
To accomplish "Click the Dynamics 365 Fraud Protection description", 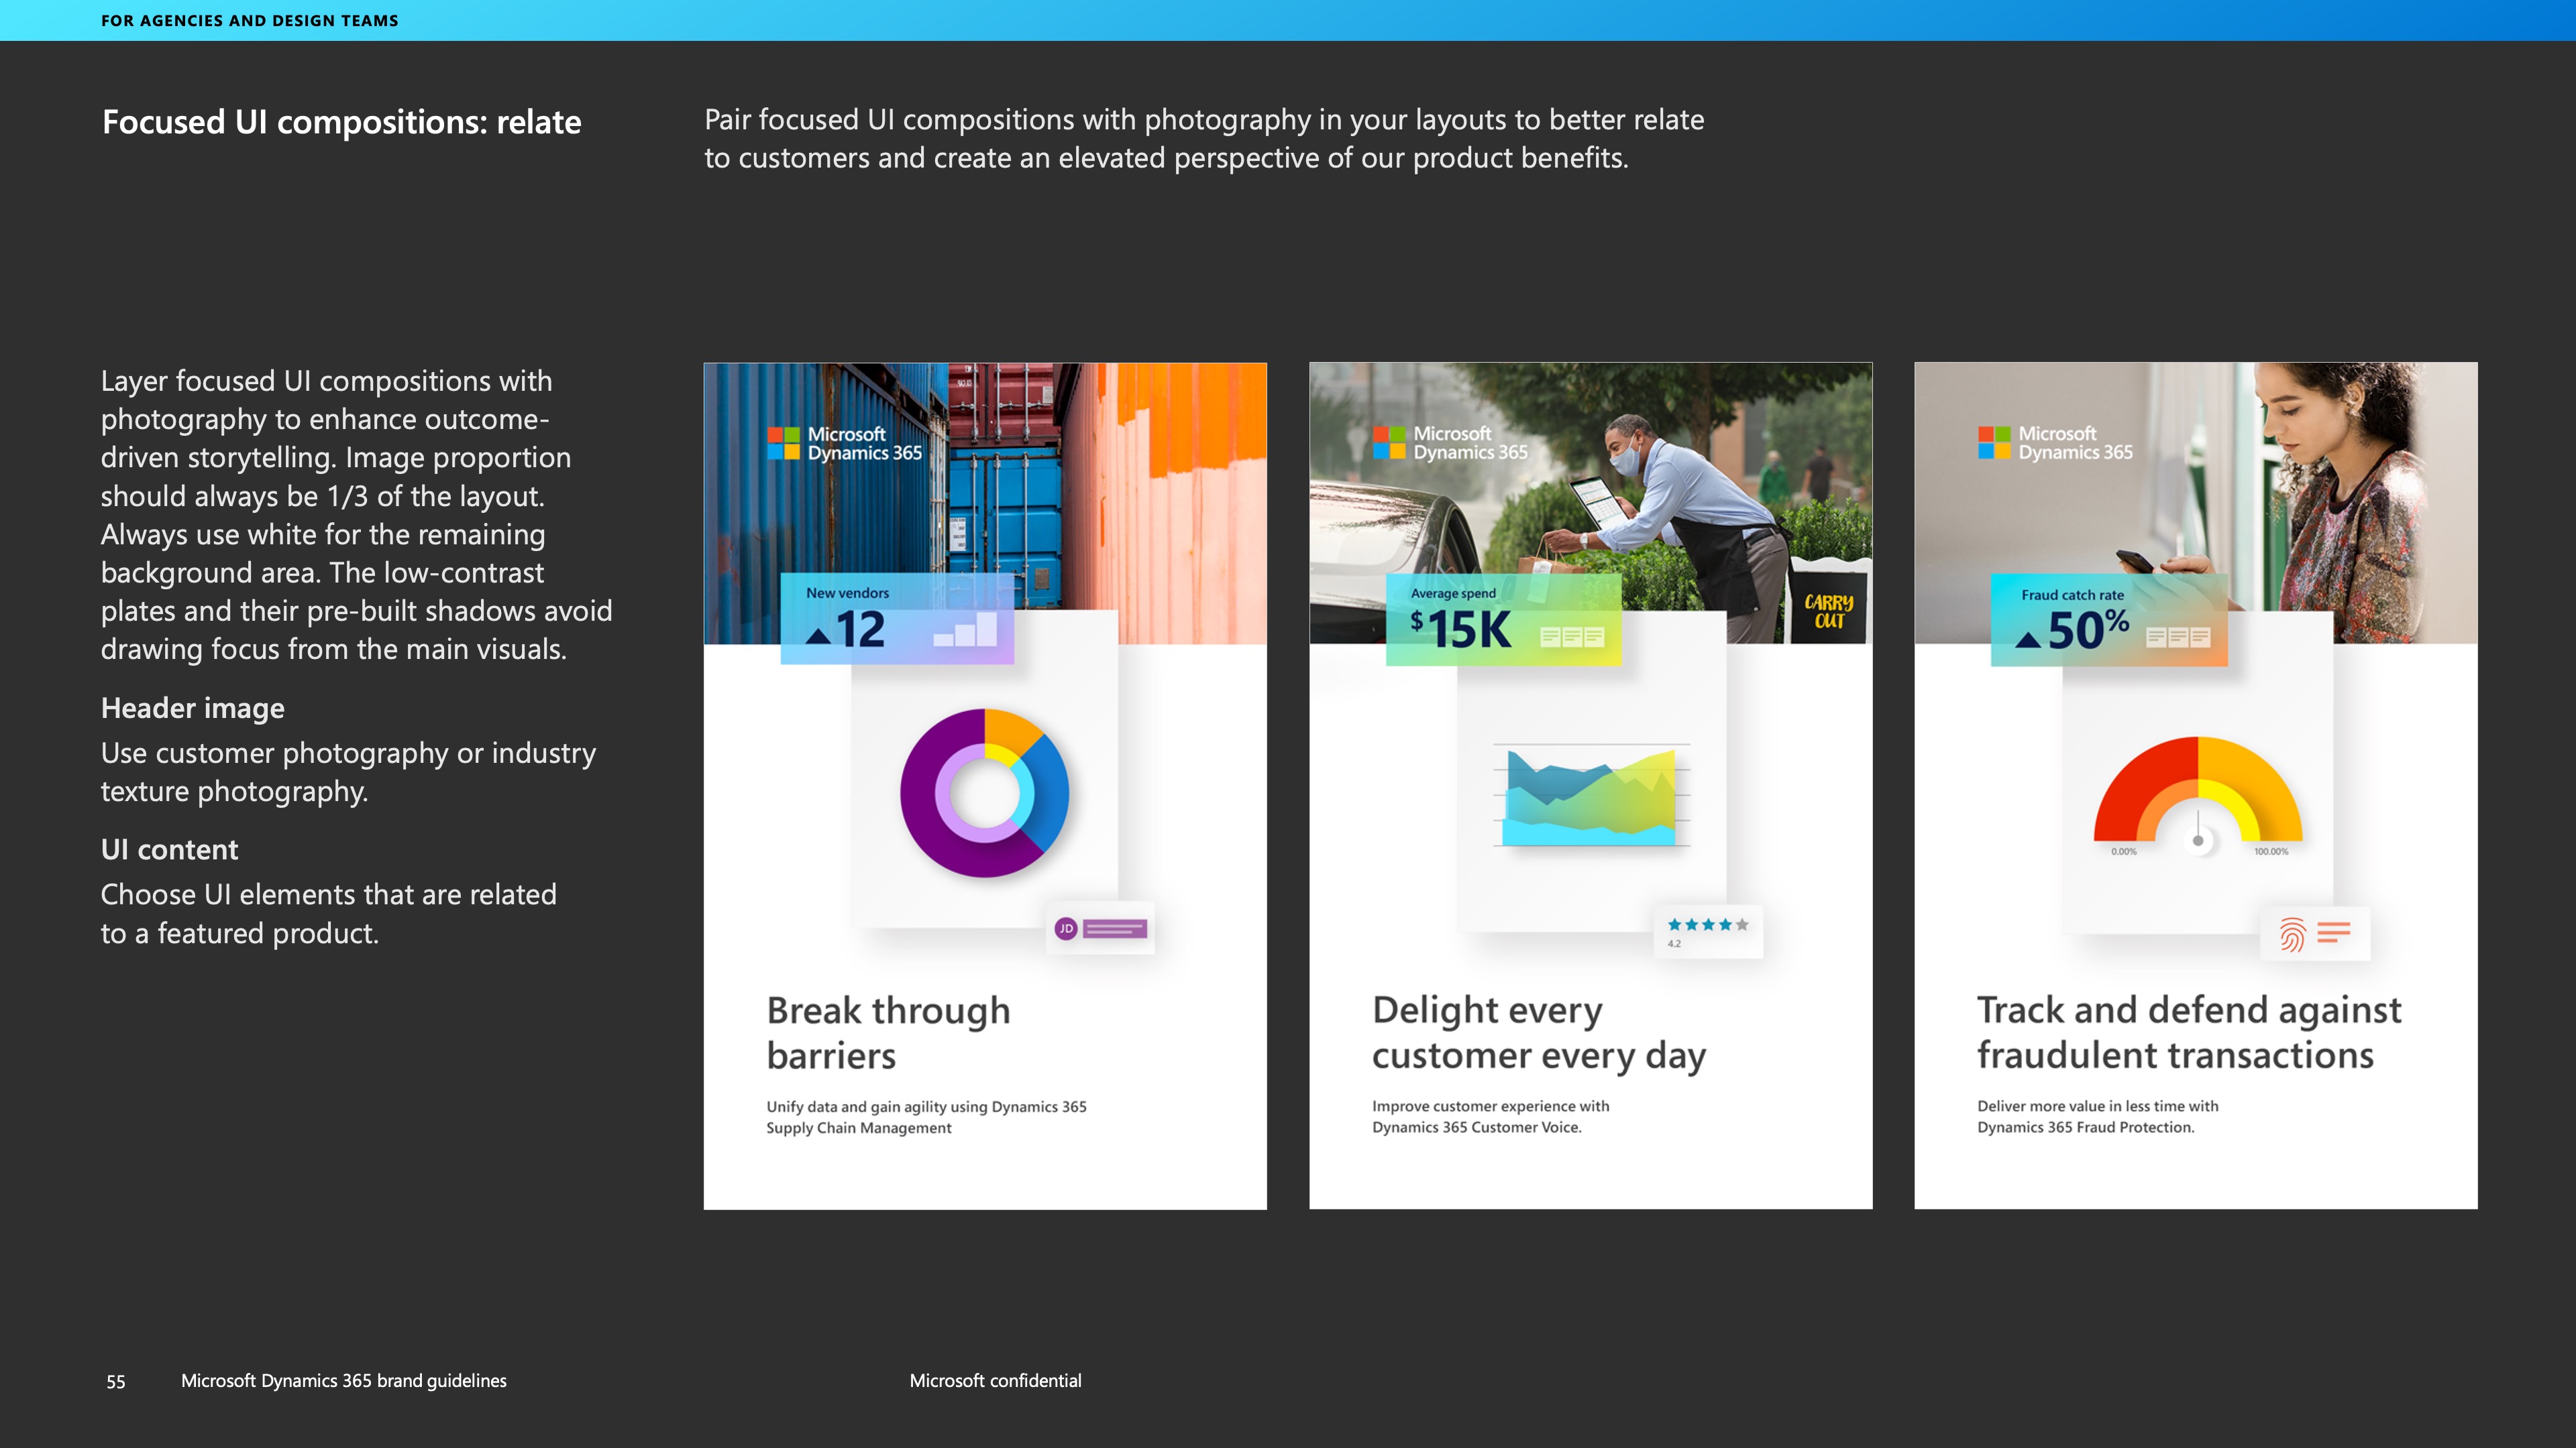I will click(2097, 1116).
